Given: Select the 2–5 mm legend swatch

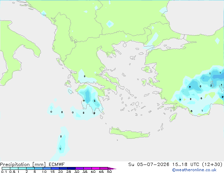Looking at the screenshot, I should (30, 168).
